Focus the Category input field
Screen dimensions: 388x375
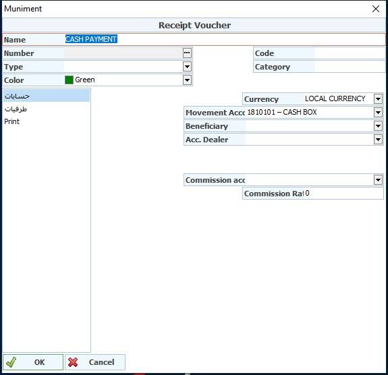[350, 67]
